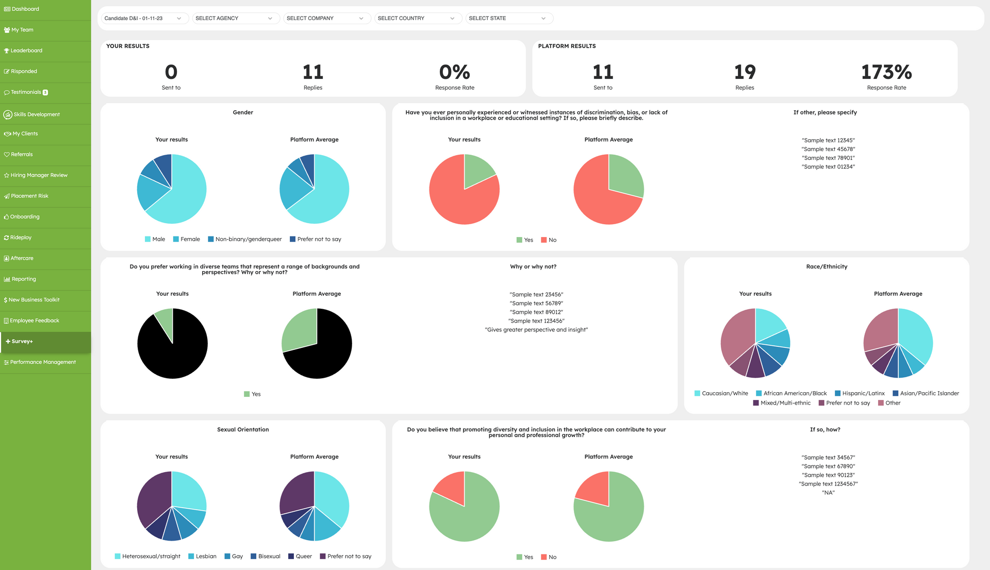Toggle Male in Gender legend
This screenshot has height=570, width=990.
tap(155, 239)
